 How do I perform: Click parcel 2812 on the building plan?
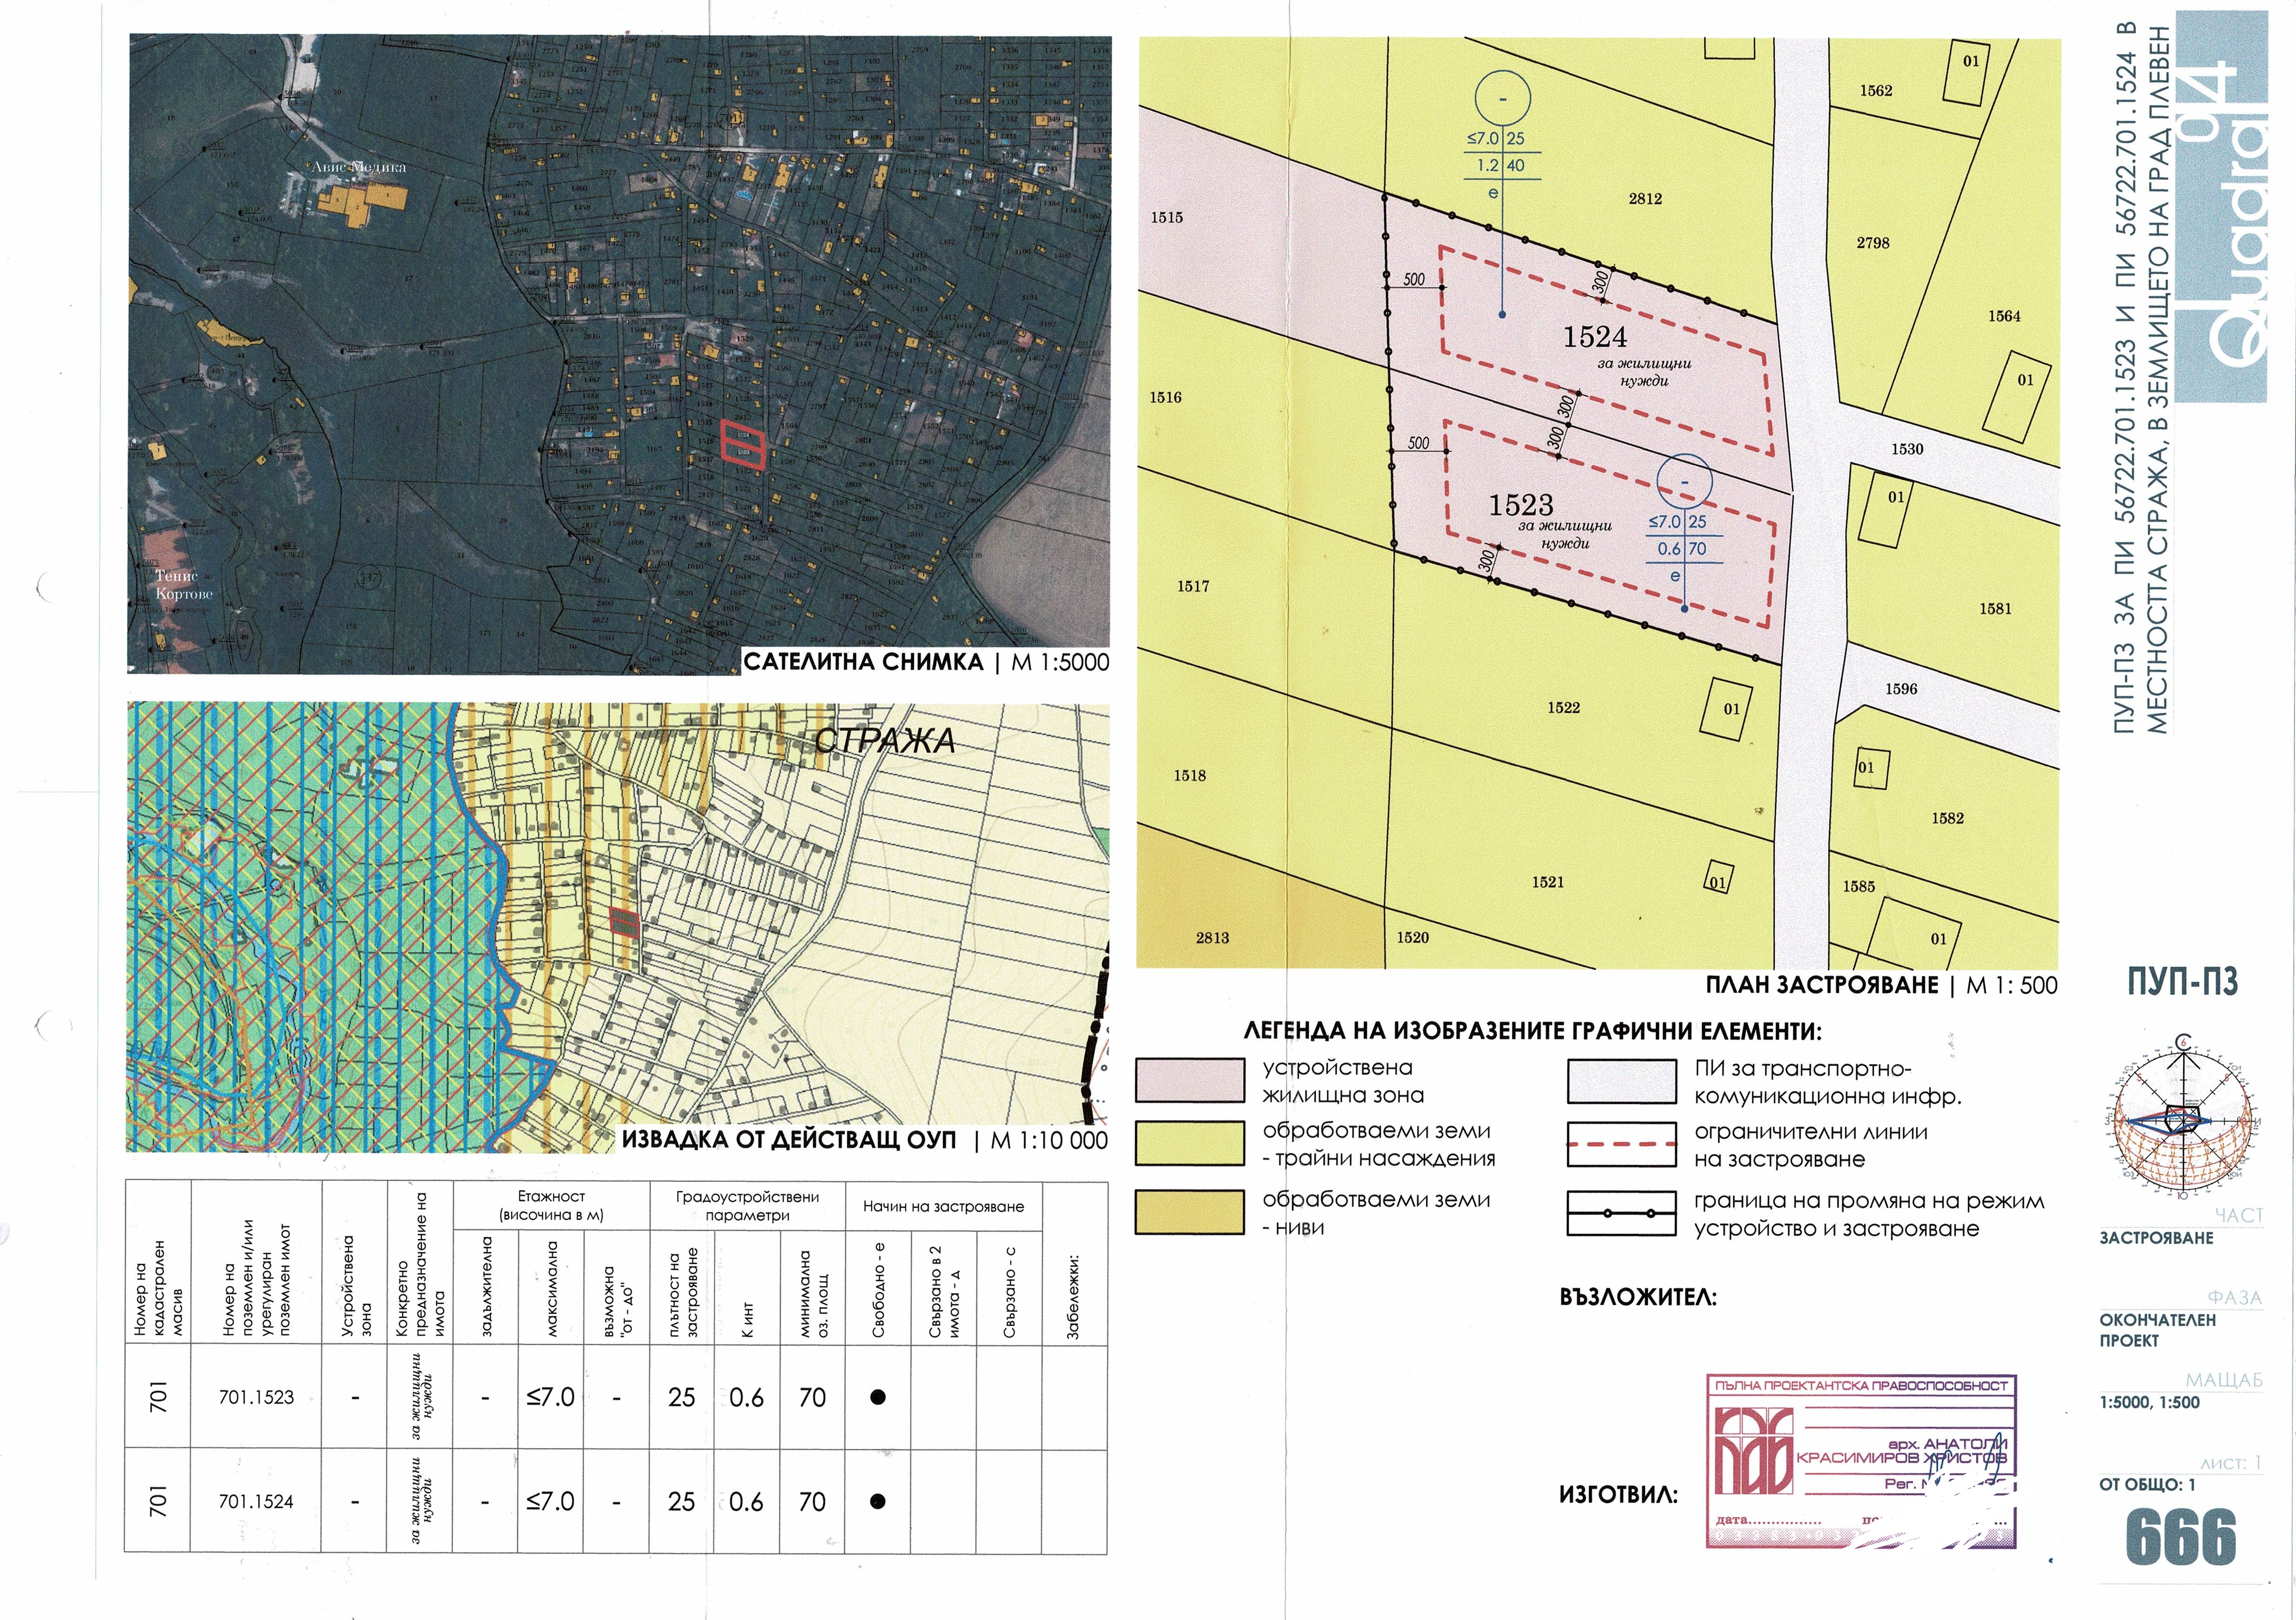1645,198
